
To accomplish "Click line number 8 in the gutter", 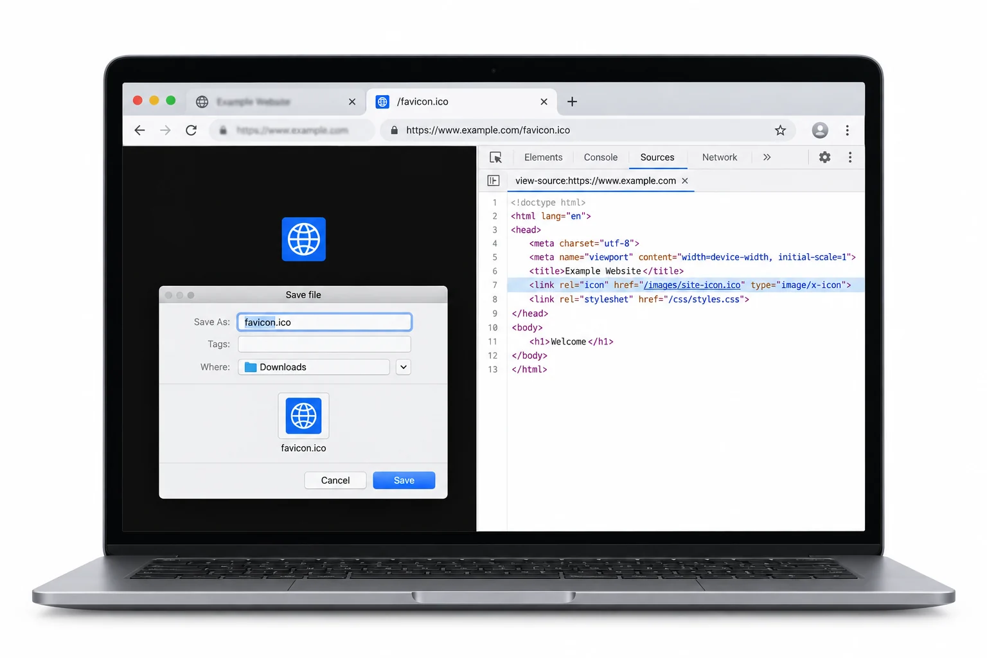I will [495, 299].
